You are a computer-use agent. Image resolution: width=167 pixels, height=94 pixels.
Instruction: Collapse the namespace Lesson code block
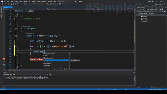point(16,11)
